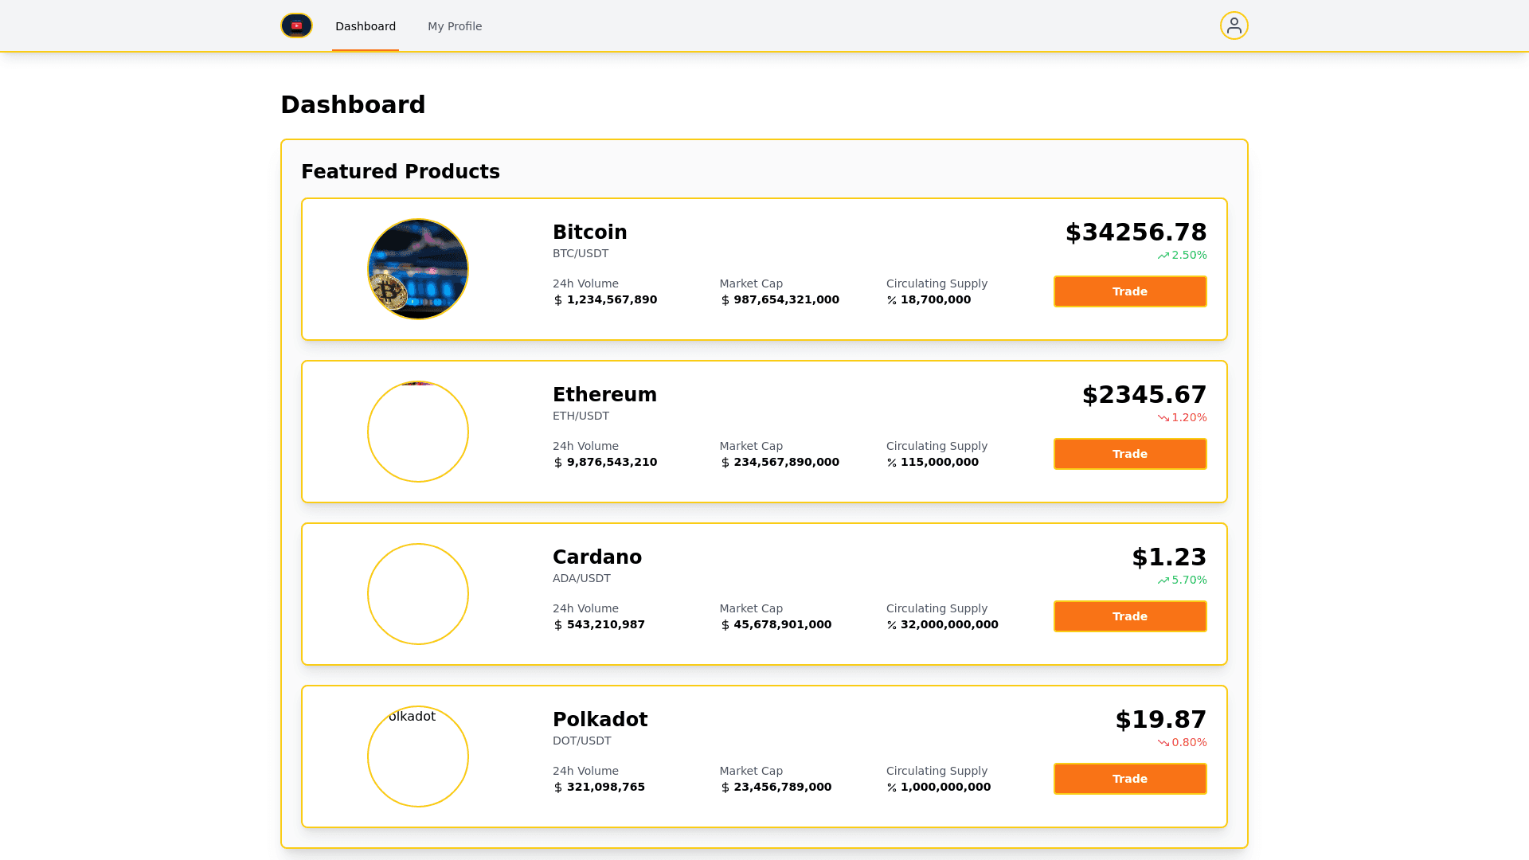Click the Ethereum circular image placeholder
The image size is (1529, 860).
(418, 432)
